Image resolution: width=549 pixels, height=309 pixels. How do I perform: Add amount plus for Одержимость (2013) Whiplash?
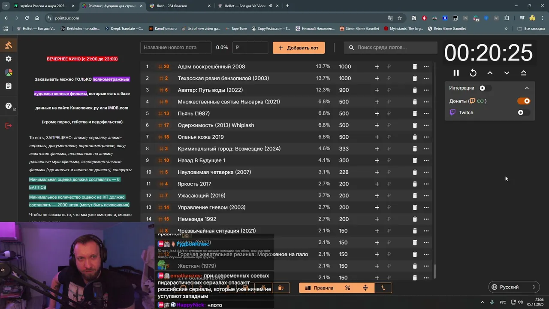tap(377, 125)
